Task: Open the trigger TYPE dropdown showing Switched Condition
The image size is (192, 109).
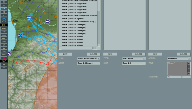Action: point(89,59)
